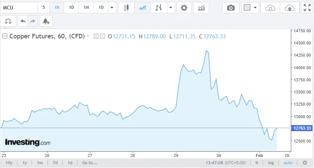
Task: Select the first 1D interval button
Action: 72,8
